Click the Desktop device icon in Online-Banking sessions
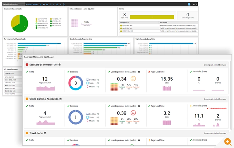 pyautogui.click(x=87, y=114)
